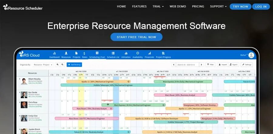
Task: Click the eResource Scheduler logo
Action: tap(23, 7)
